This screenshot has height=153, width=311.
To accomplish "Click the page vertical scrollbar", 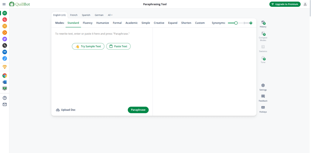I will [309, 8].
